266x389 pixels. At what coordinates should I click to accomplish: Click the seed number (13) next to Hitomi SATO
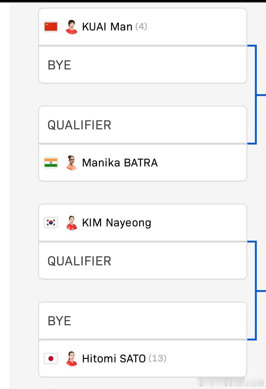tap(158, 359)
